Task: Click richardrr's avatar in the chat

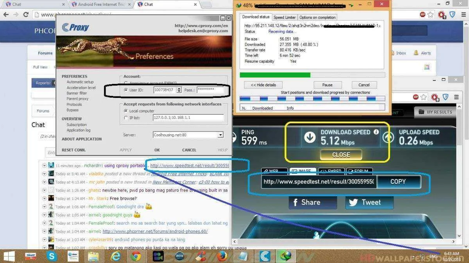Action: (51, 165)
